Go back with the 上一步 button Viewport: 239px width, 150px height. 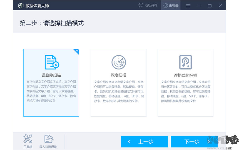(x=144, y=142)
